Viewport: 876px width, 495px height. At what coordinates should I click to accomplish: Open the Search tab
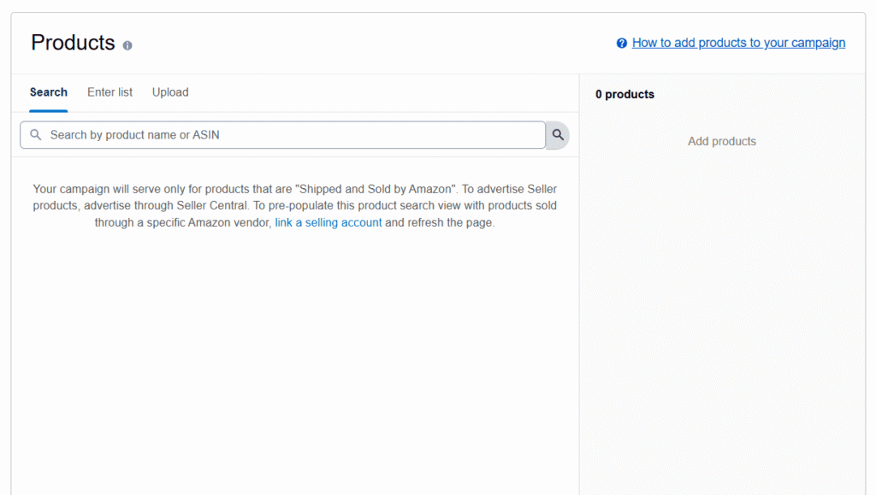point(49,92)
